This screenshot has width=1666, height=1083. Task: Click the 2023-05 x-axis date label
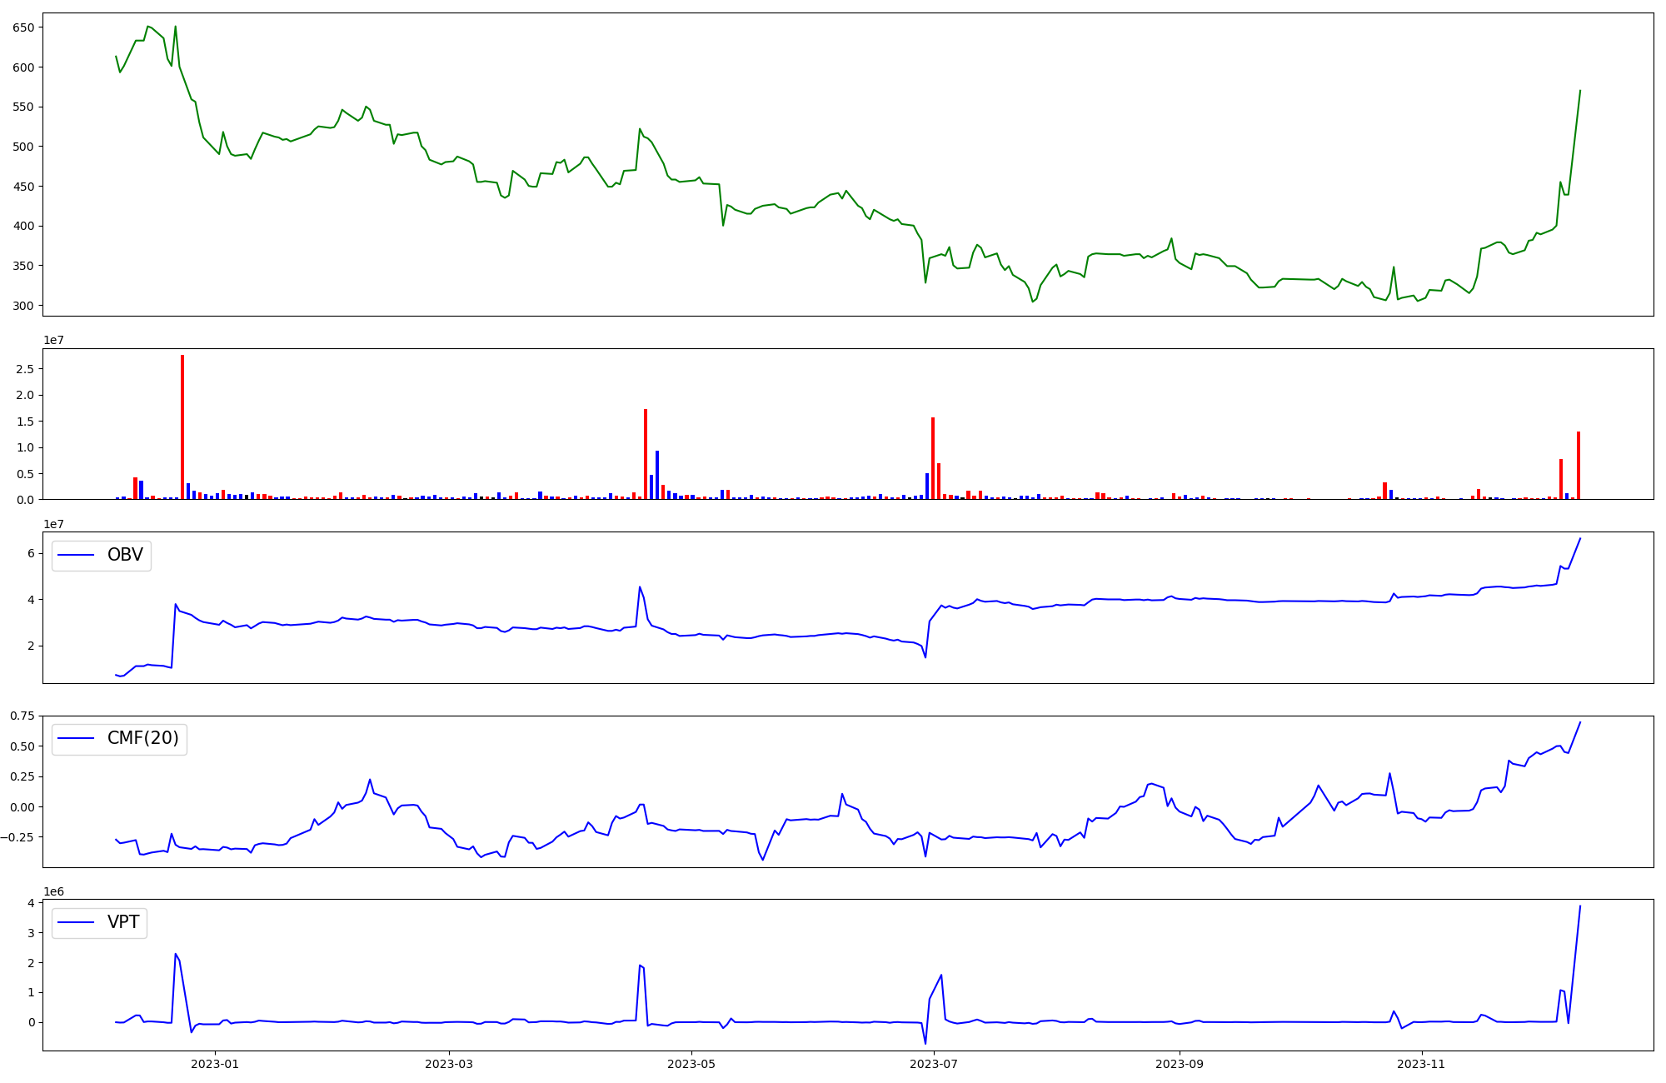(x=691, y=1064)
